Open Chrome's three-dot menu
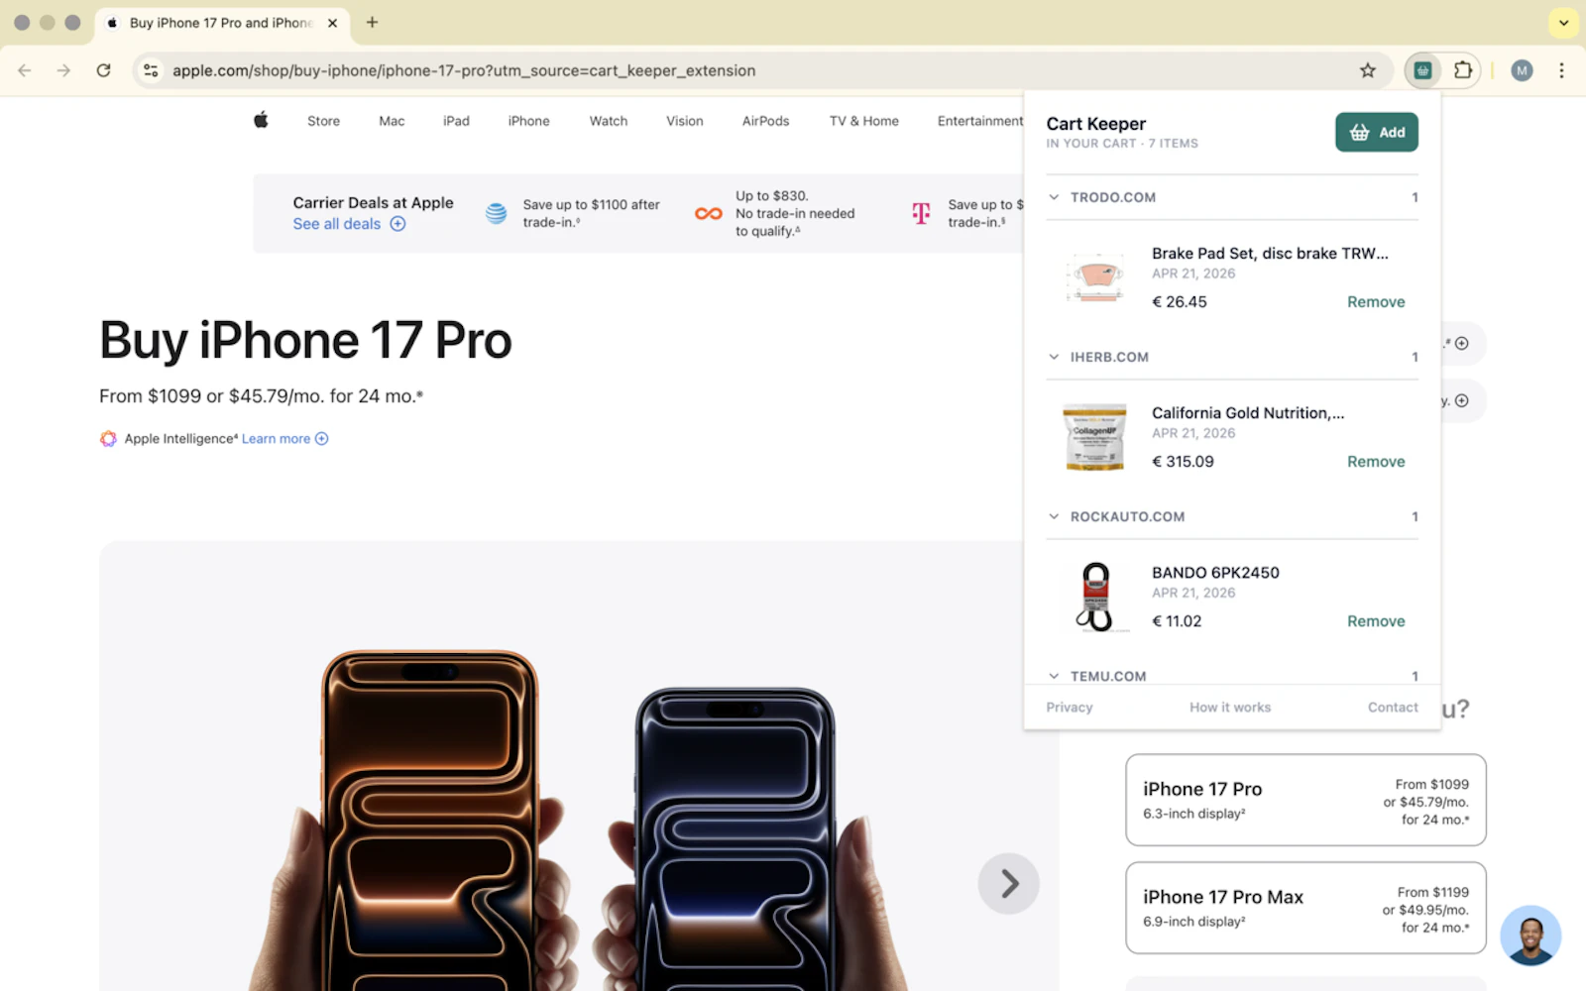This screenshot has height=991, width=1586. [x=1561, y=70]
